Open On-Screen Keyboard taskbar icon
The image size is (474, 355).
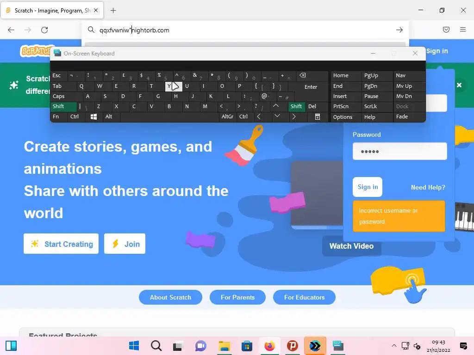point(338,346)
